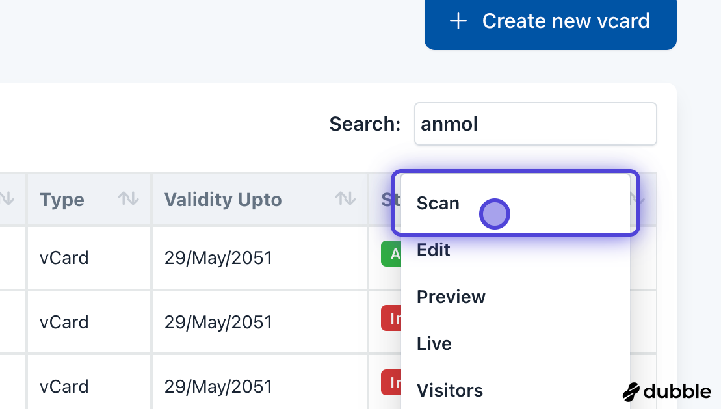Click the Create new vcard button
This screenshot has width=721, height=409.
[x=550, y=21]
